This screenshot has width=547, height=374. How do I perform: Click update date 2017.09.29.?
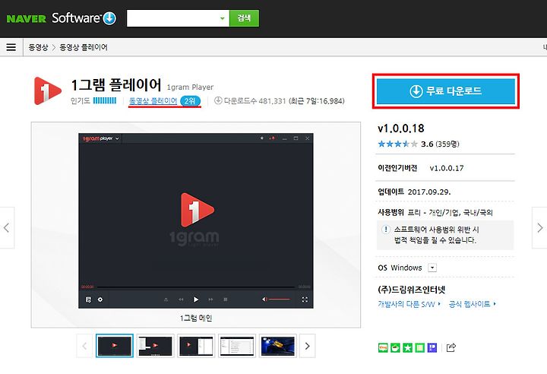tap(429, 192)
